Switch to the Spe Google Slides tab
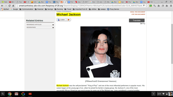Image resolution: width=173 pixels, height=97 pixels. pos(121,2)
